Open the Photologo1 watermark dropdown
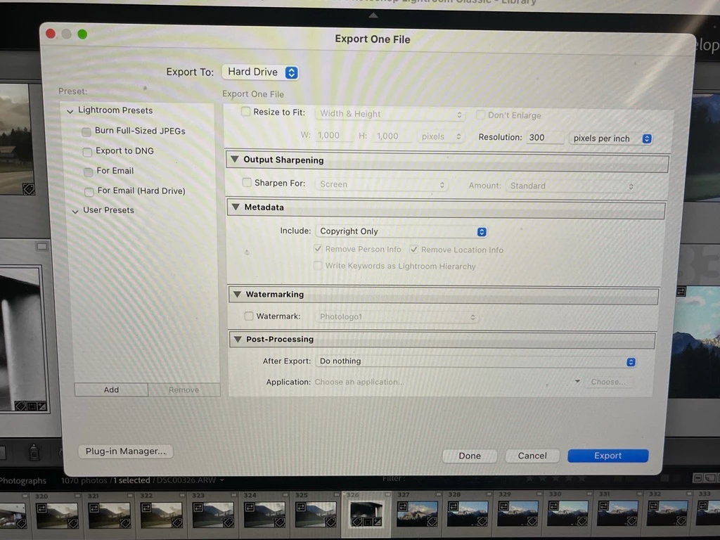The height and width of the screenshot is (540, 720). pyautogui.click(x=397, y=317)
